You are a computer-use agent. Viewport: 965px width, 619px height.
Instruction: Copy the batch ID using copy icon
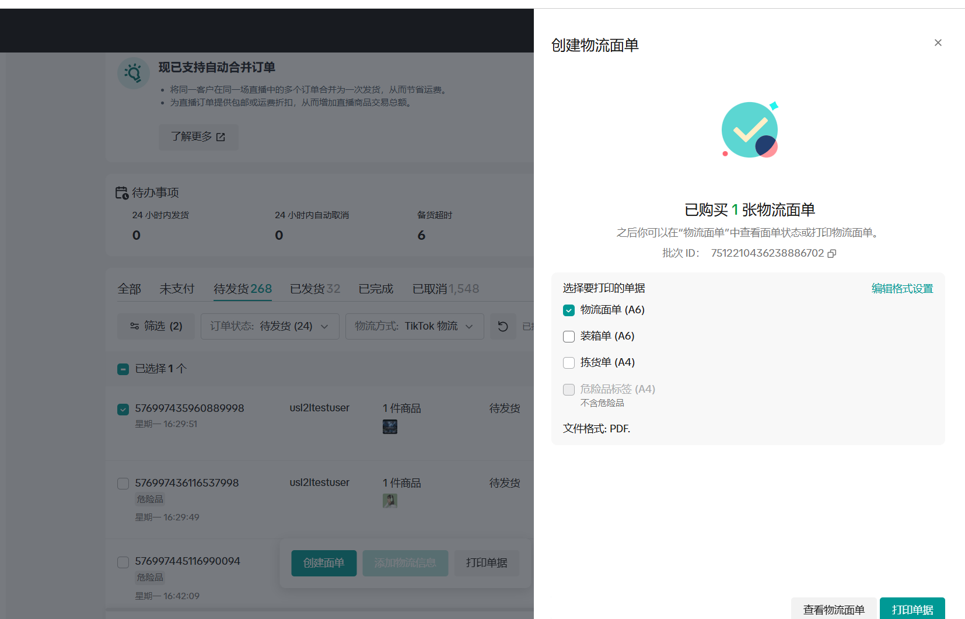(832, 253)
